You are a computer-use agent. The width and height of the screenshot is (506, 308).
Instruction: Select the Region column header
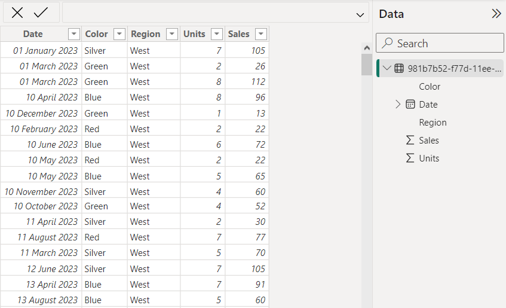pos(145,34)
